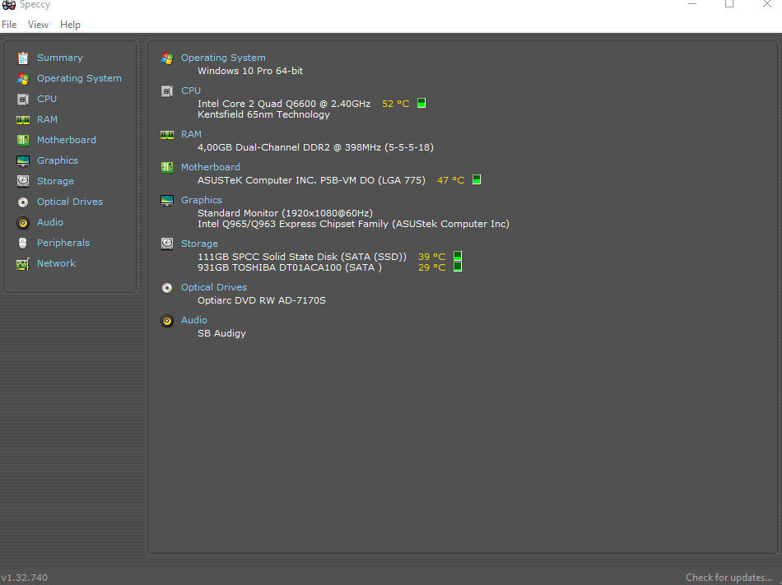Open the File menu

tap(9, 25)
